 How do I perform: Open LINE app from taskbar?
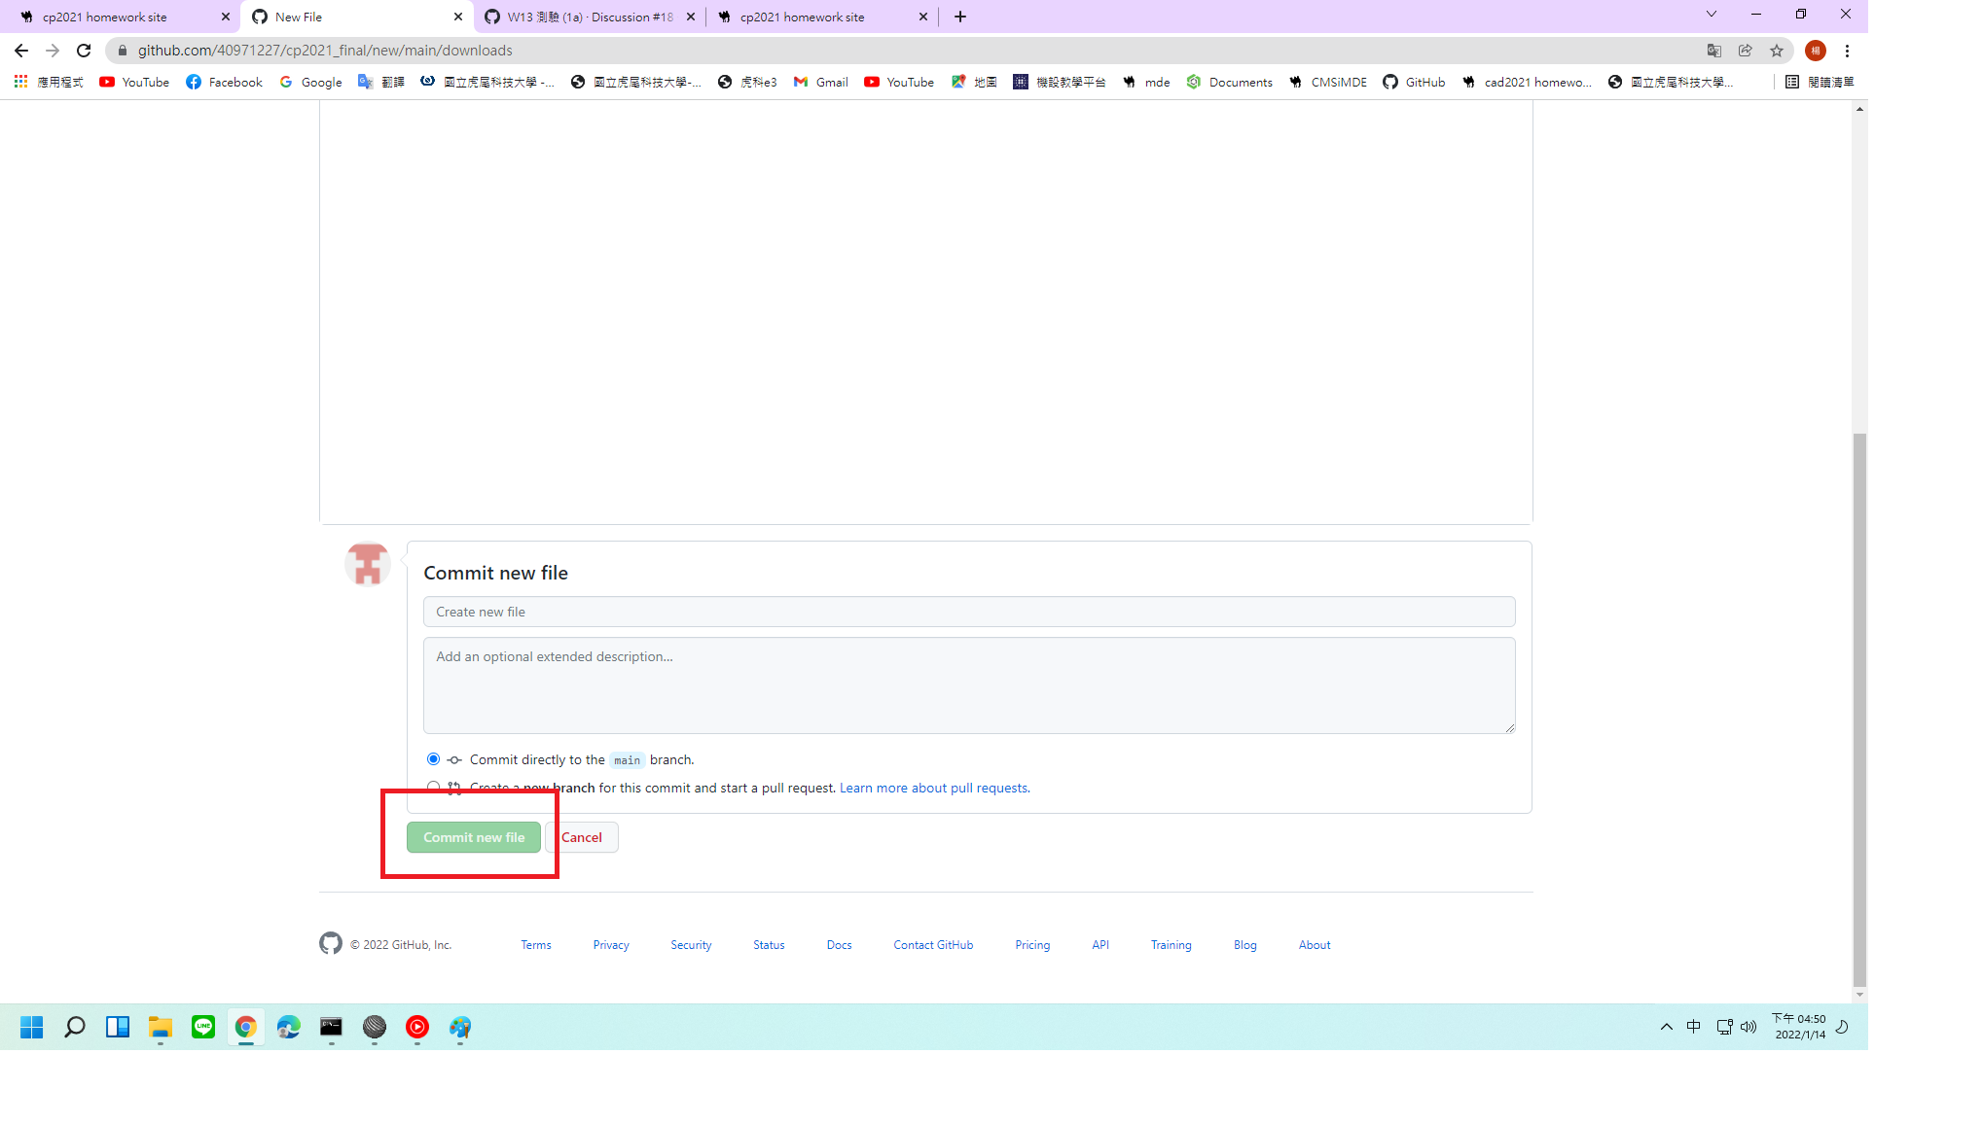click(203, 1027)
